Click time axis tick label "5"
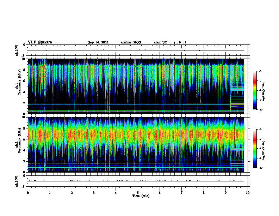Image resolution: width=279 pixels, height=216 pixels. tap(138, 193)
